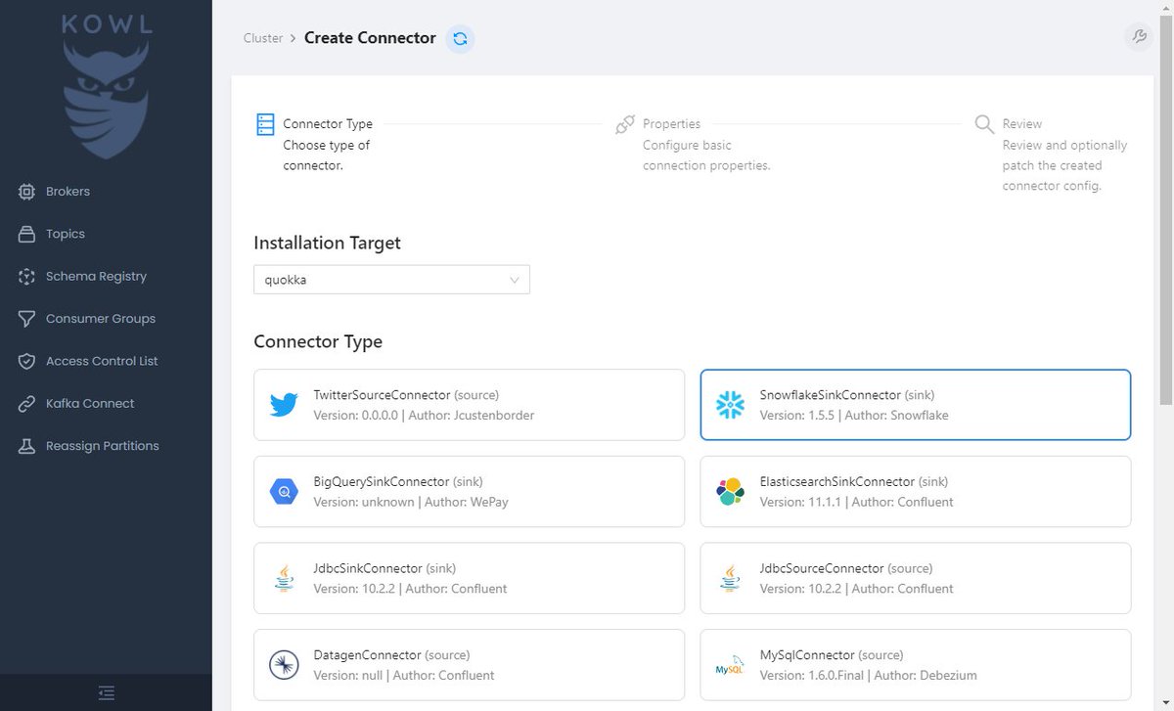This screenshot has width=1174, height=711.
Task: Click the Review step
Action: click(1053, 155)
